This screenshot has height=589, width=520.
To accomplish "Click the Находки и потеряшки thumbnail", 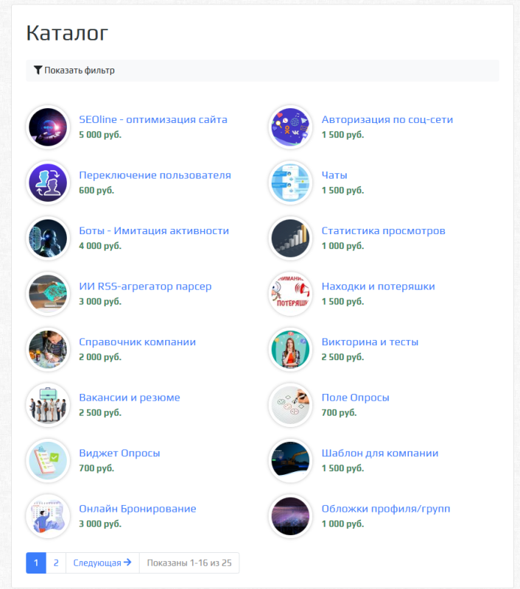I will point(290,294).
